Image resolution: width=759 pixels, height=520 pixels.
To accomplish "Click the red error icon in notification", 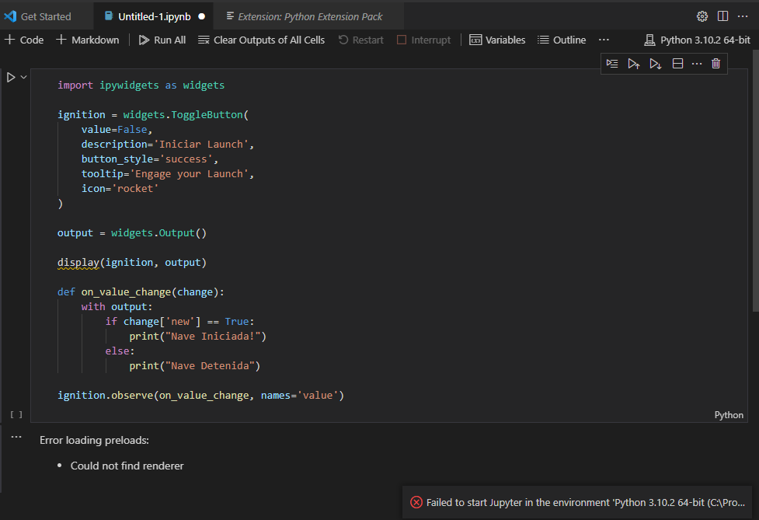I will click(416, 503).
